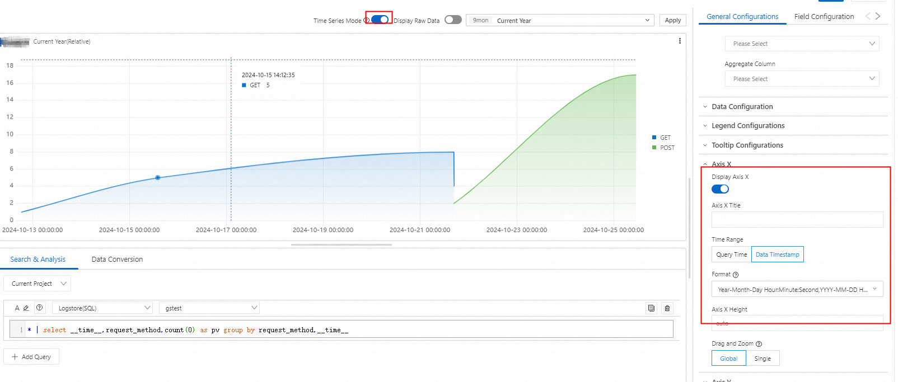Select Data Timestamp for Time Range

point(778,254)
